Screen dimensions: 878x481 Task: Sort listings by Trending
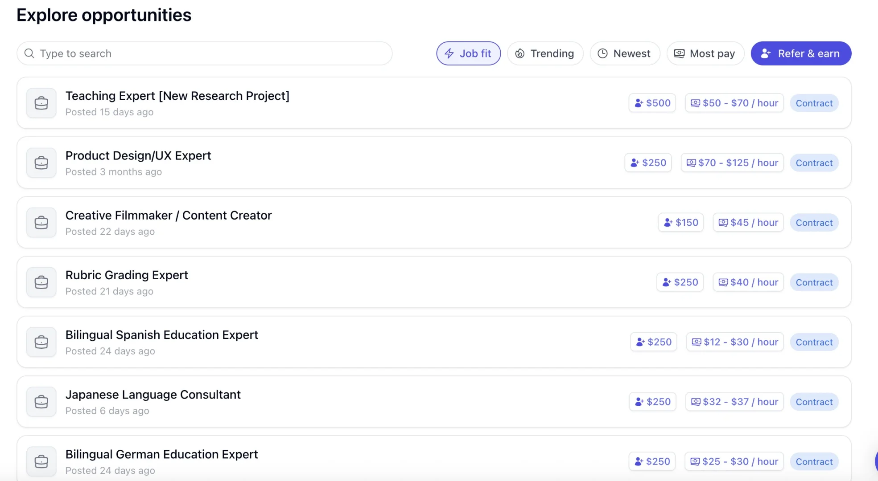pos(545,53)
